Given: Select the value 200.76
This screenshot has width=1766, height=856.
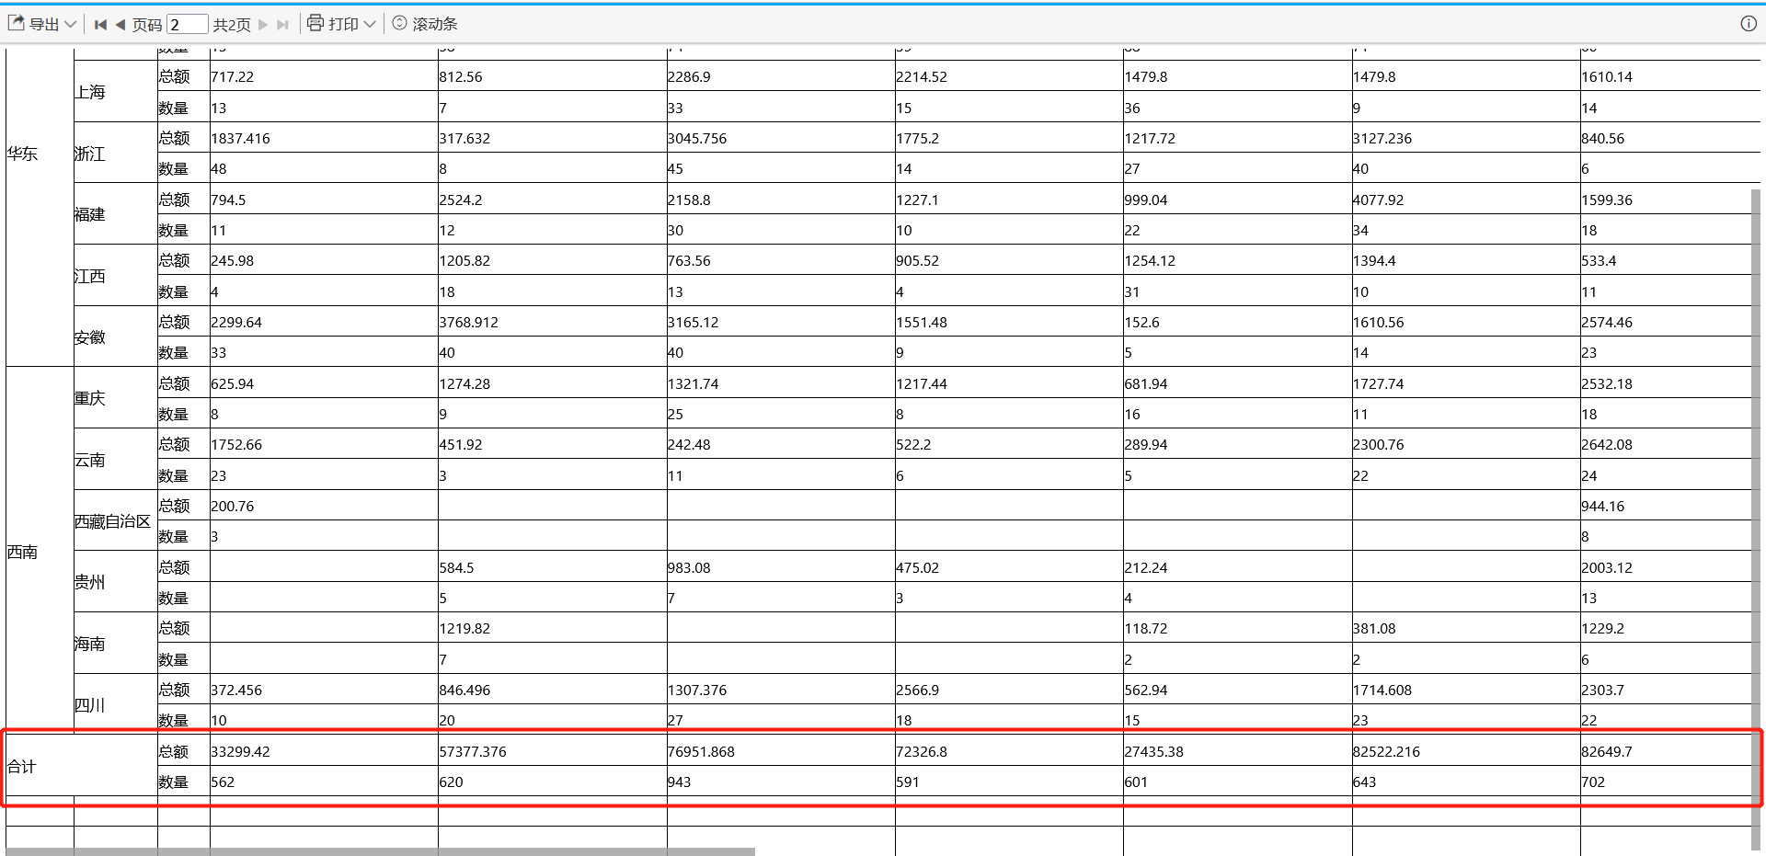Looking at the screenshot, I should (x=233, y=507).
